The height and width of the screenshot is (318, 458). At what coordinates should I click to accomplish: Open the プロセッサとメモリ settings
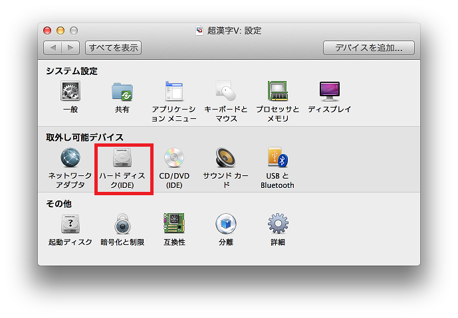click(277, 92)
